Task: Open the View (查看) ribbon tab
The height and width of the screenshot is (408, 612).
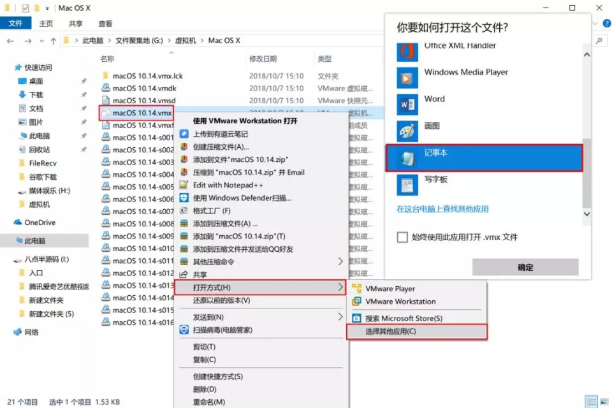Action: pos(105,24)
